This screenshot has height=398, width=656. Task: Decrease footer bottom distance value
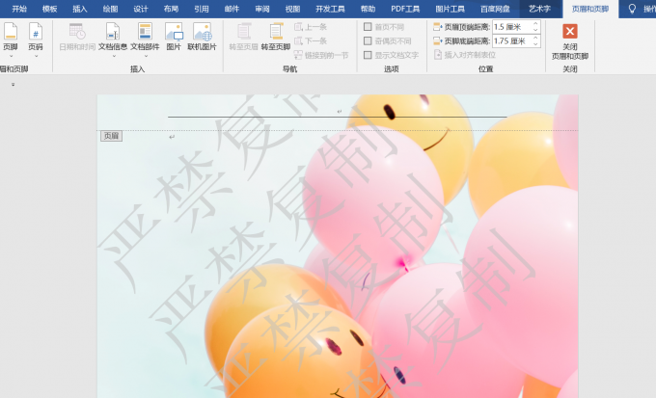tap(535, 44)
